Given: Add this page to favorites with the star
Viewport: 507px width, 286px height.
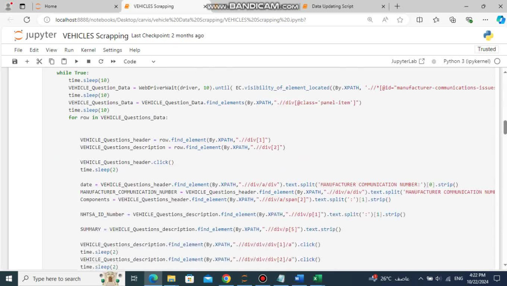Looking at the screenshot, I should pyautogui.click(x=400, y=20).
